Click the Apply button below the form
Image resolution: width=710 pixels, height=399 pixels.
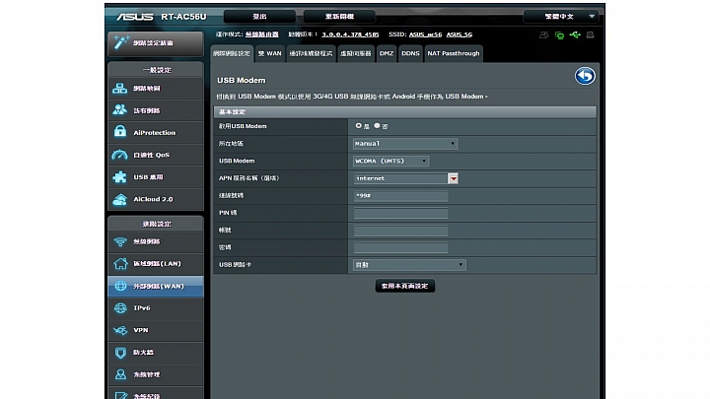[x=405, y=286]
